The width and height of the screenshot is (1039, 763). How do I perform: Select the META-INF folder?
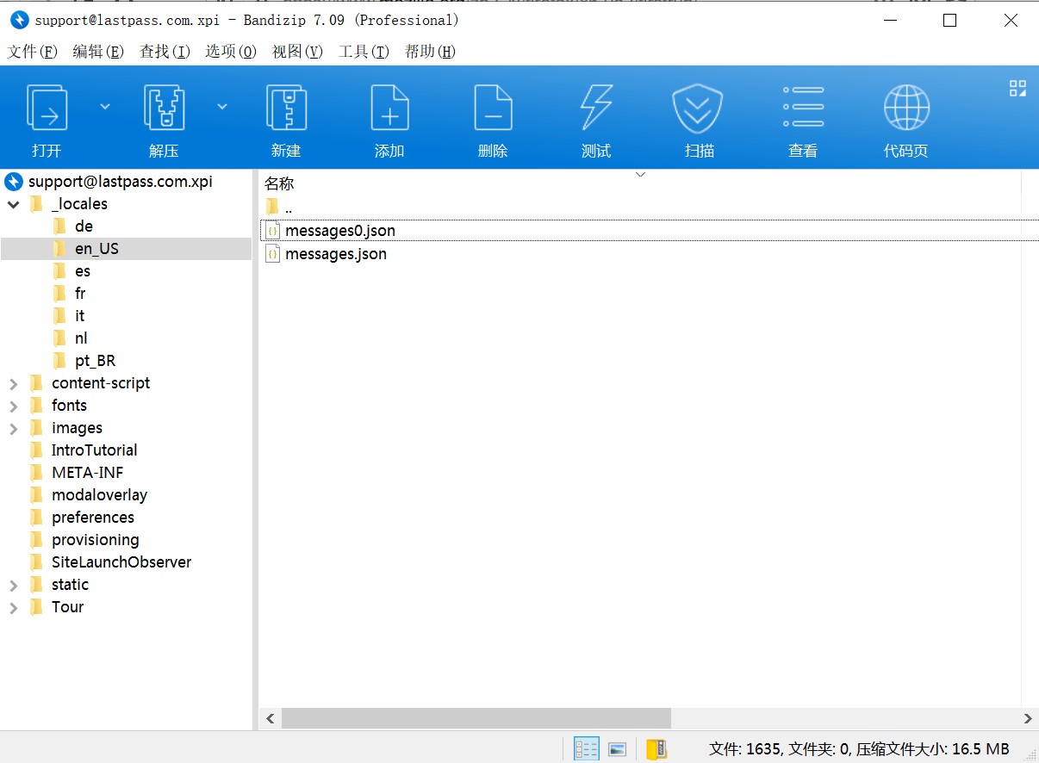(x=87, y=473)
